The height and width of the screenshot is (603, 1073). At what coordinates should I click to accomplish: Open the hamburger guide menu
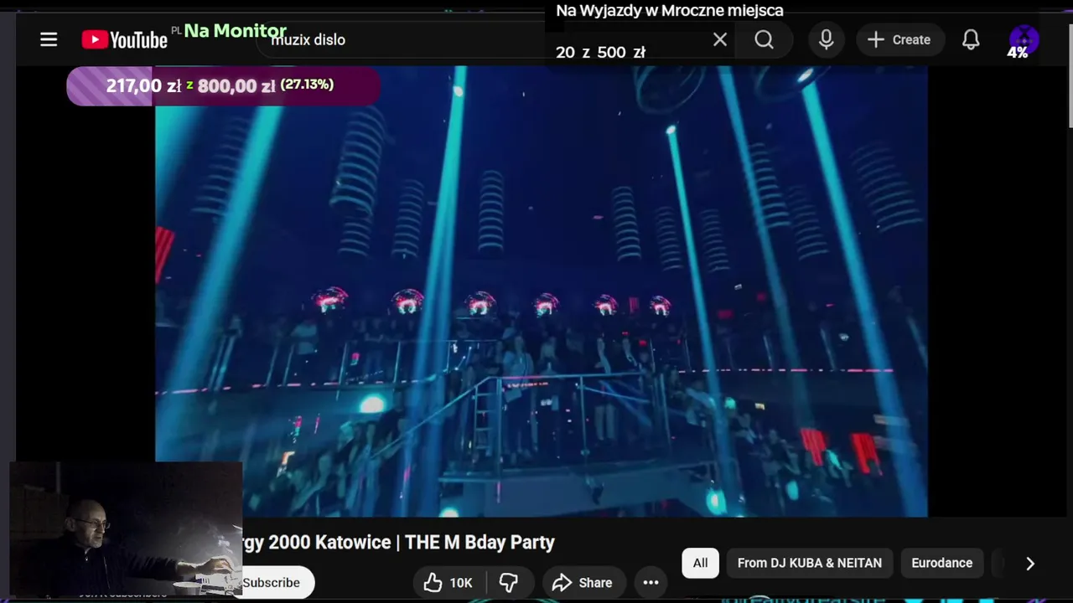click(49, 39)
